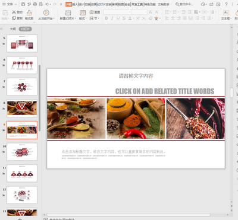Click the horizontal scrollbar below the slide
The height and width of the screenshot is (220, 238).
[129, 215]
